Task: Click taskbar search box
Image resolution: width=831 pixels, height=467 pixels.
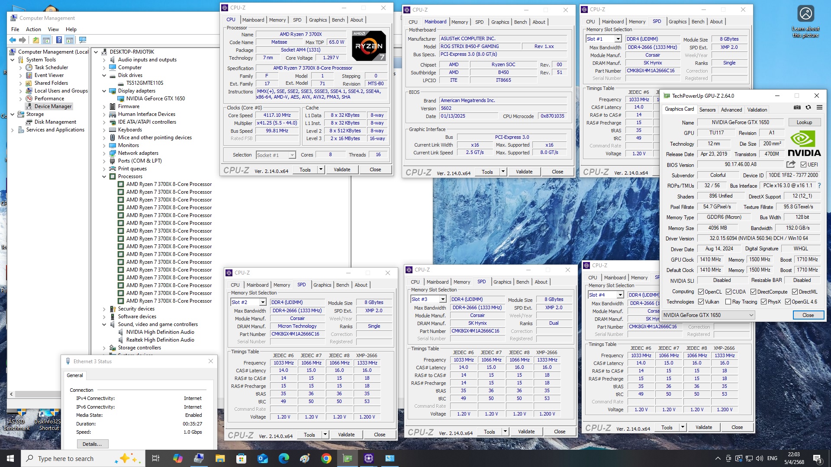Action: (x=82, y=458)
